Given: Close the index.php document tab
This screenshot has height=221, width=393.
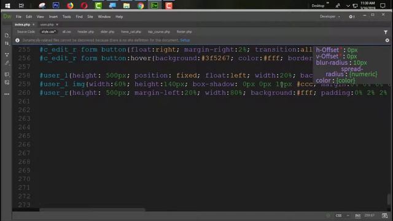Looking at the screenshot, I should (34, 25).
